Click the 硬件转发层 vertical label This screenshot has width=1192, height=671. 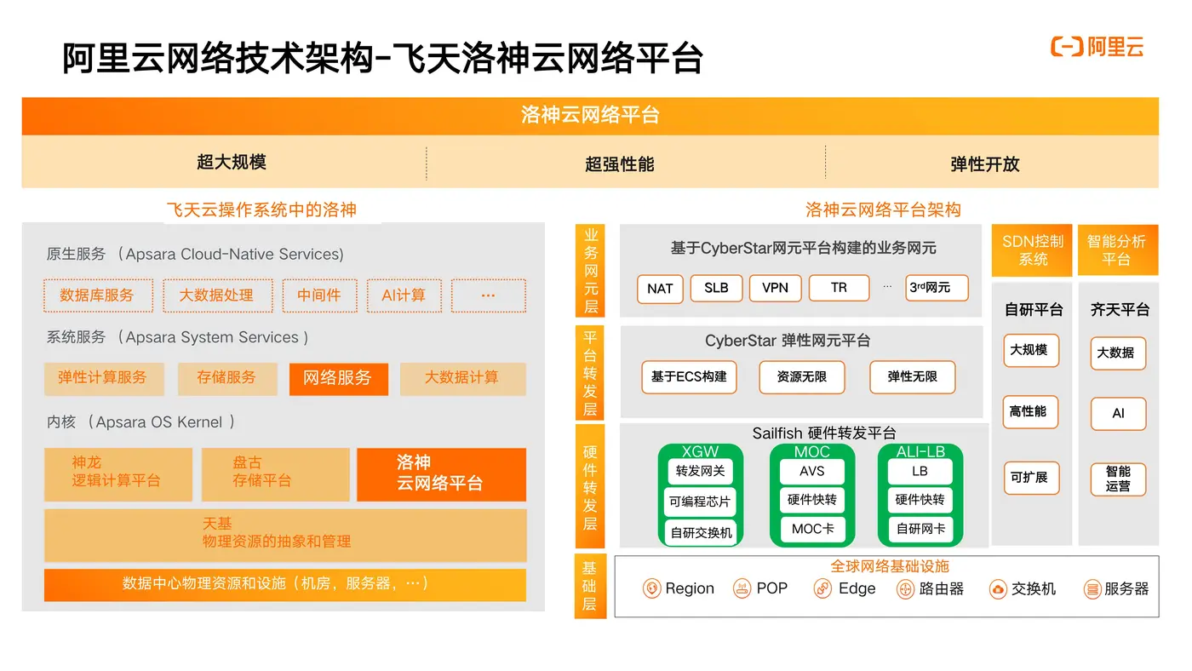pyautogui.click(x=590, y=487)
